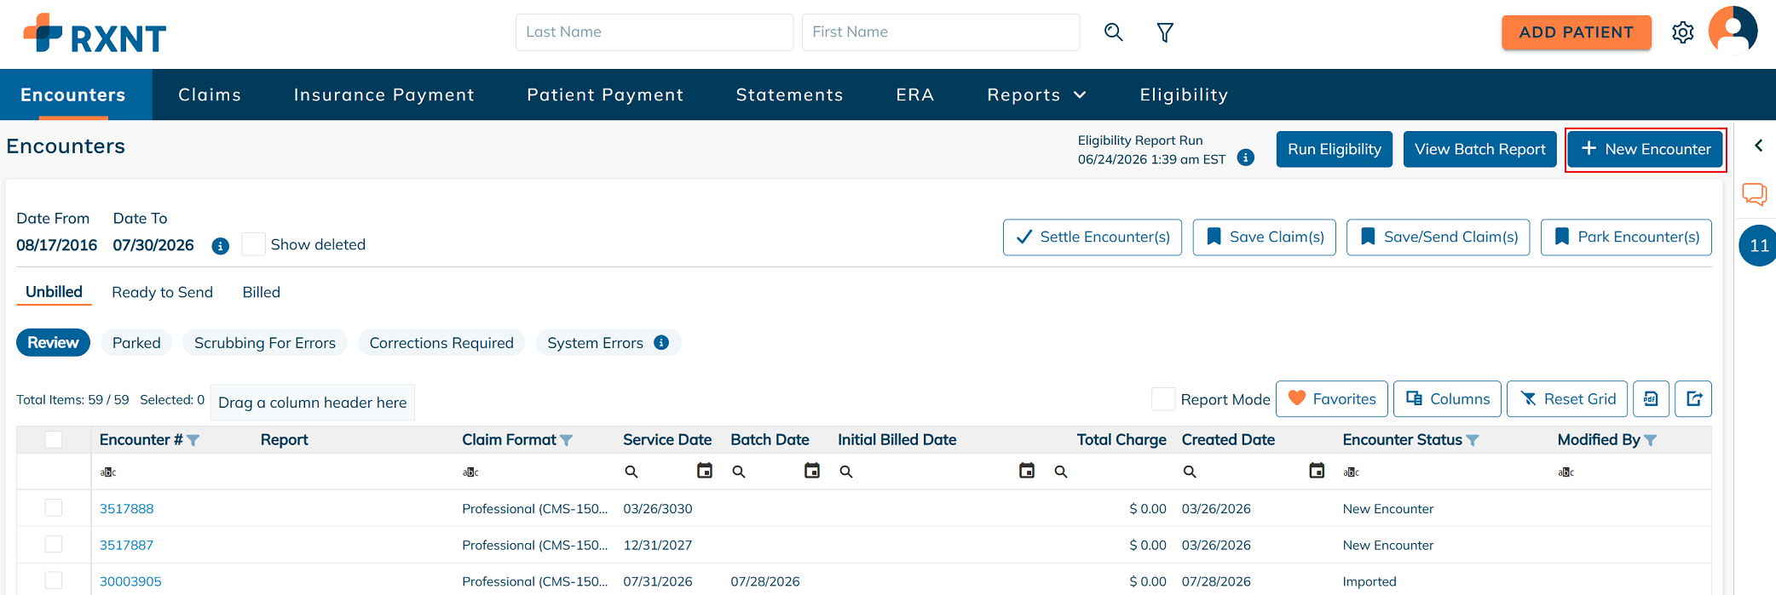This screenshot has width=1776, height=595.
Task: Click the patient search magnifier icon
Action: (1113, 32)
